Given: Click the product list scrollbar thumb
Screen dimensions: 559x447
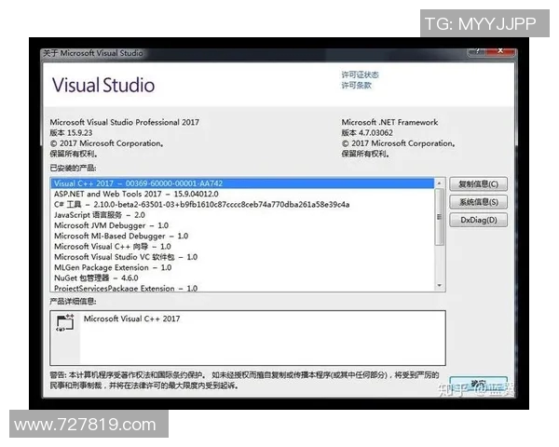Looking at the screenshot, I should click(440, 217).
